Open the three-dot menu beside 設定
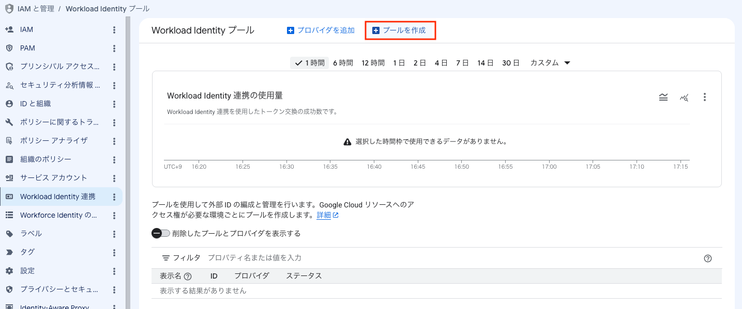This screenshot has width=742, height=309. click(114, 271)
